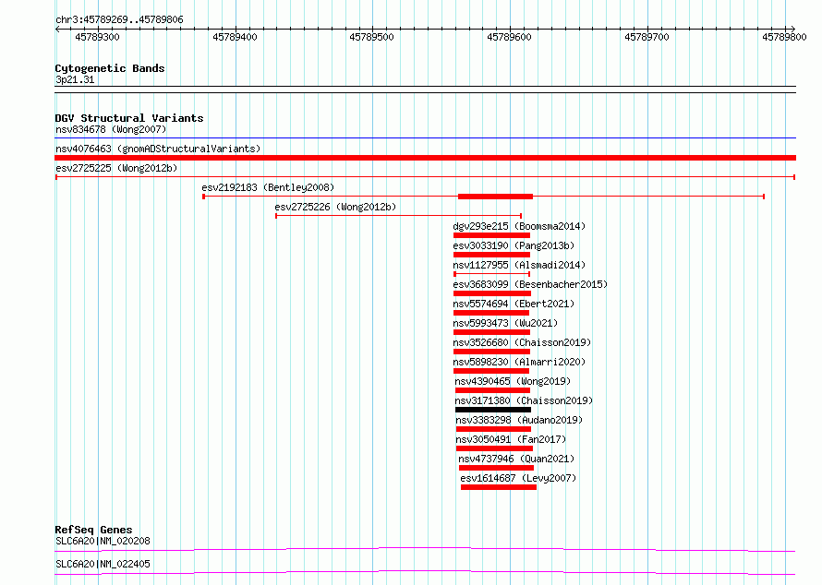Screen dimensions: 822x585
Task: Click the esv2192183 (Bentley2008) label
Action: 268,187
